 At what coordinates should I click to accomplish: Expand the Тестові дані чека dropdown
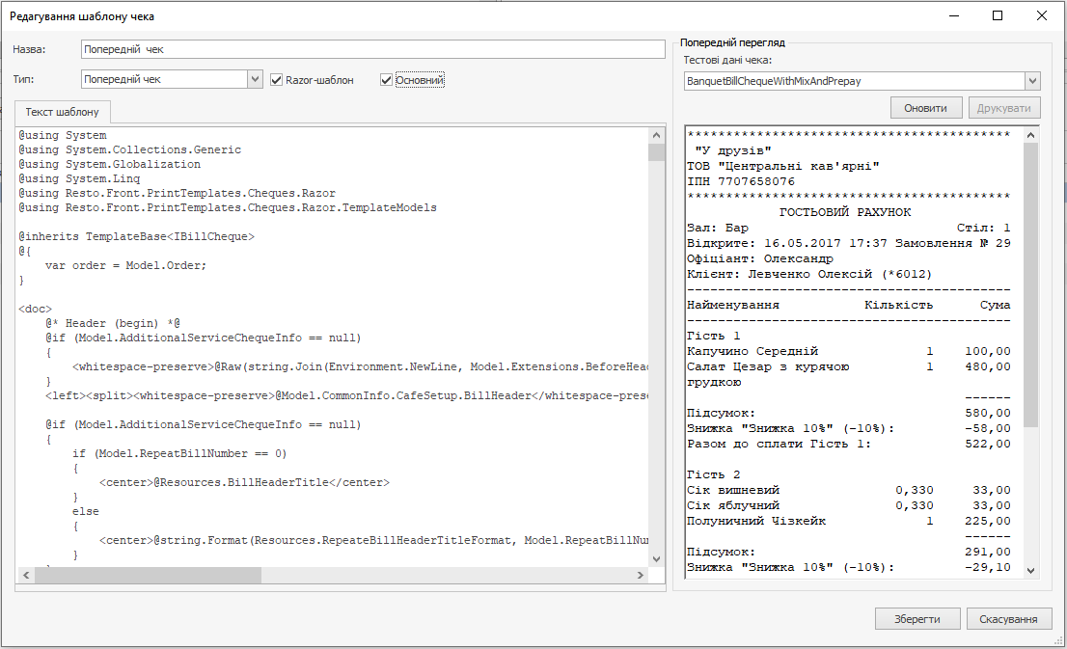(x=1032, y=81)
